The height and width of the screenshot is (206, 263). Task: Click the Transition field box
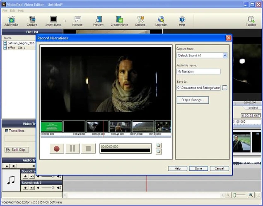(20, 139)
